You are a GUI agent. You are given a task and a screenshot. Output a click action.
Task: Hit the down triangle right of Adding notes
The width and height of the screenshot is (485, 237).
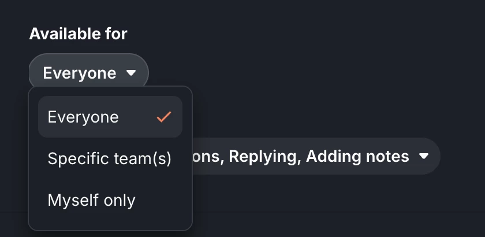(424, 156)
